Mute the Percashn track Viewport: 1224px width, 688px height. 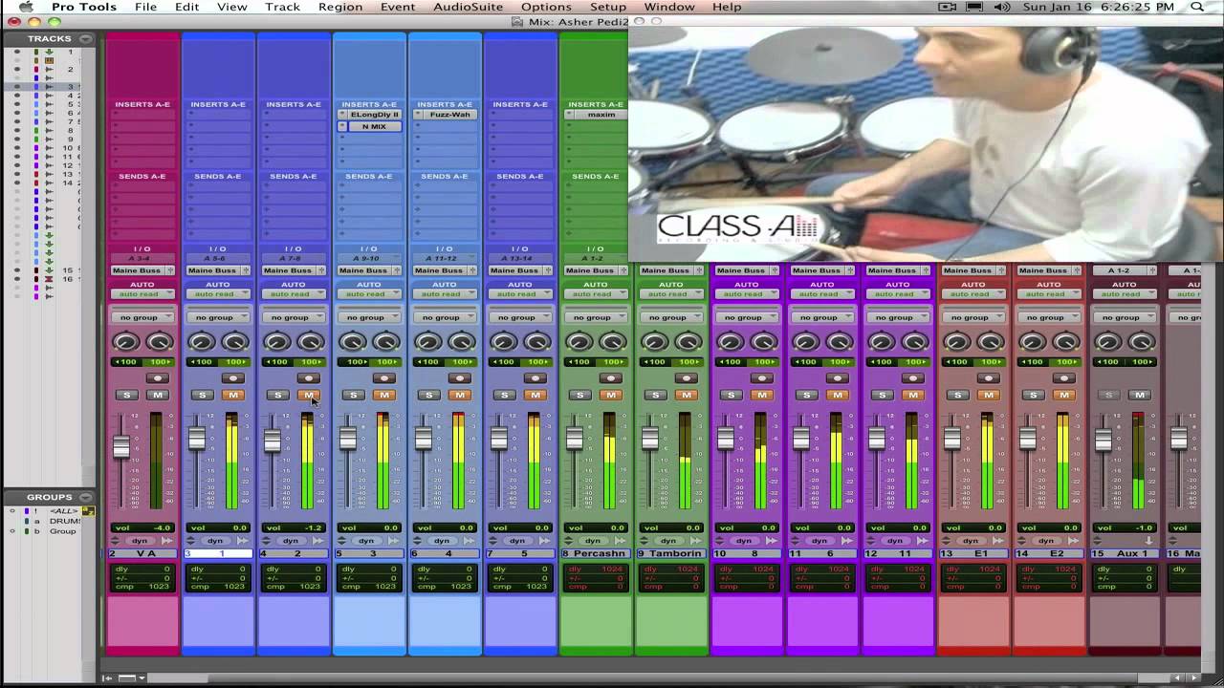(x=611, y=395)
